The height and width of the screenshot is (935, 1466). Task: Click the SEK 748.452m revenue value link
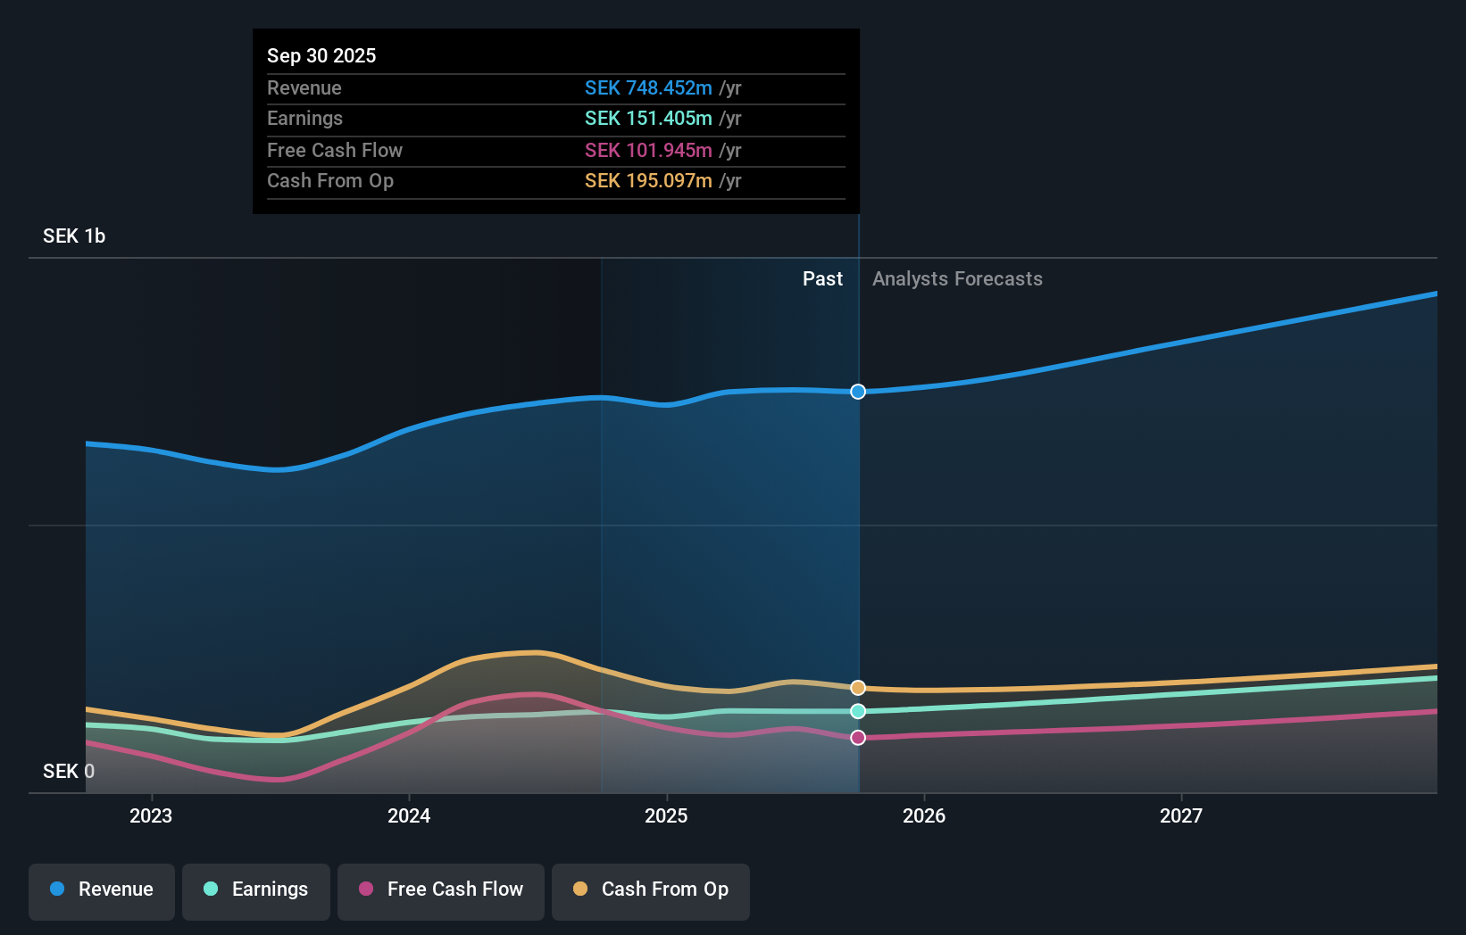pyautogui.click(x=649, y=88)
